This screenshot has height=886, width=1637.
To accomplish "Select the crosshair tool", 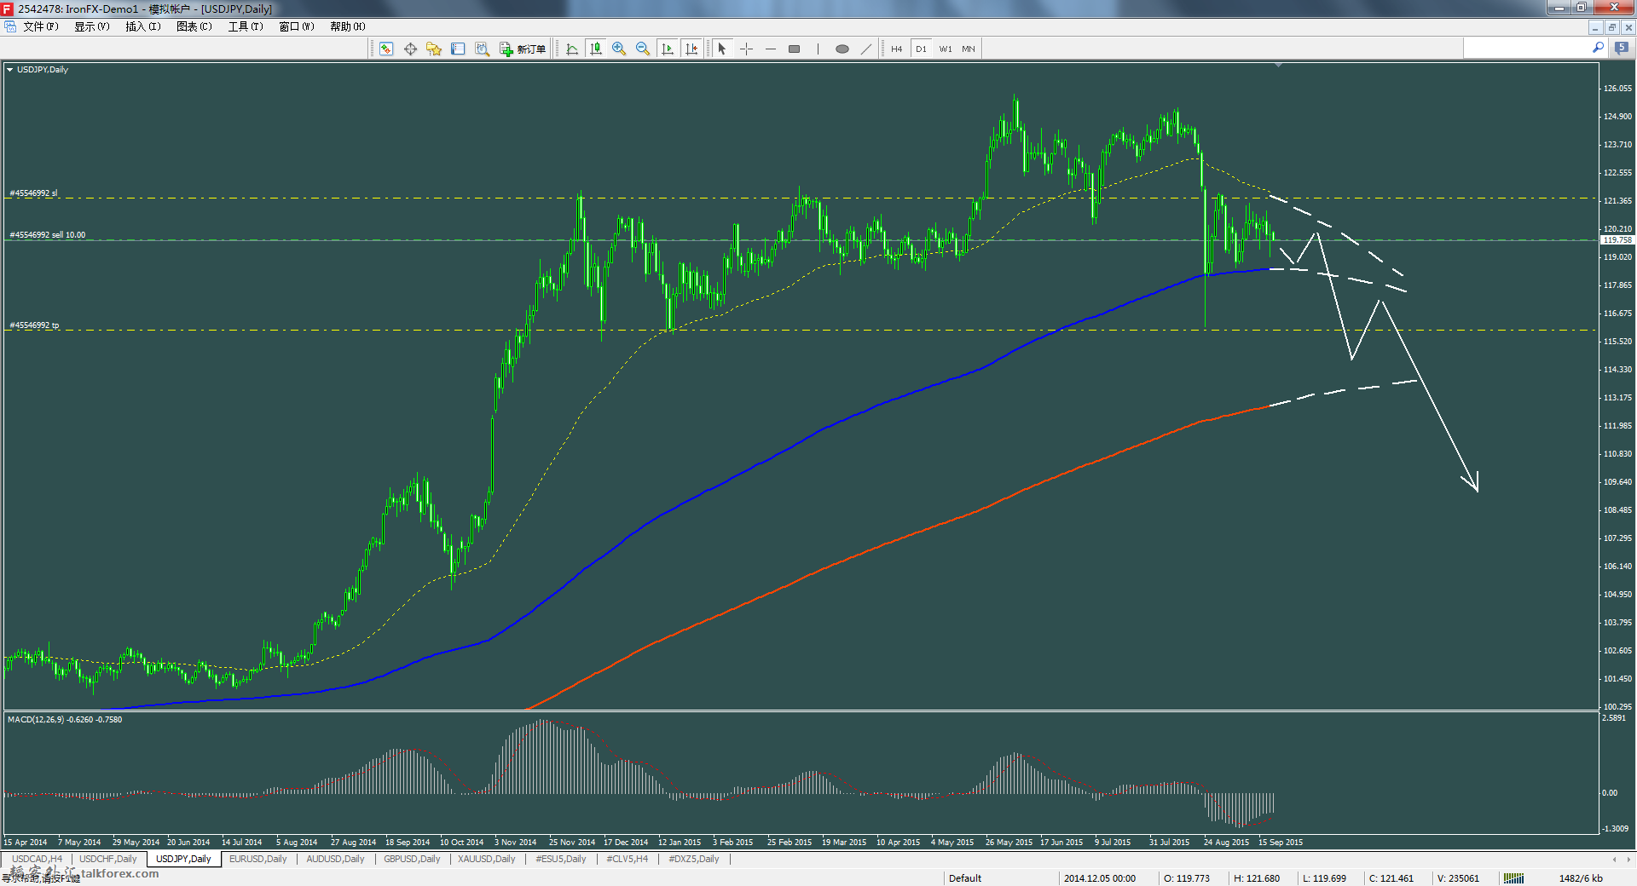I will [746, 49].
